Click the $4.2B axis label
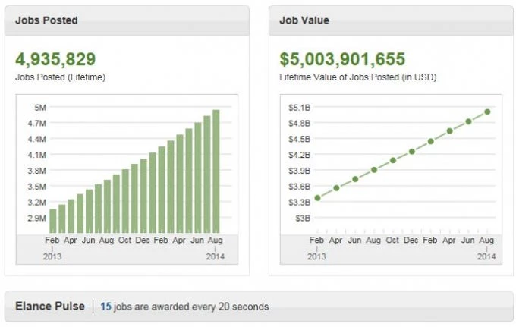Viewport: 516px width, 327px height. pos(300,155)
